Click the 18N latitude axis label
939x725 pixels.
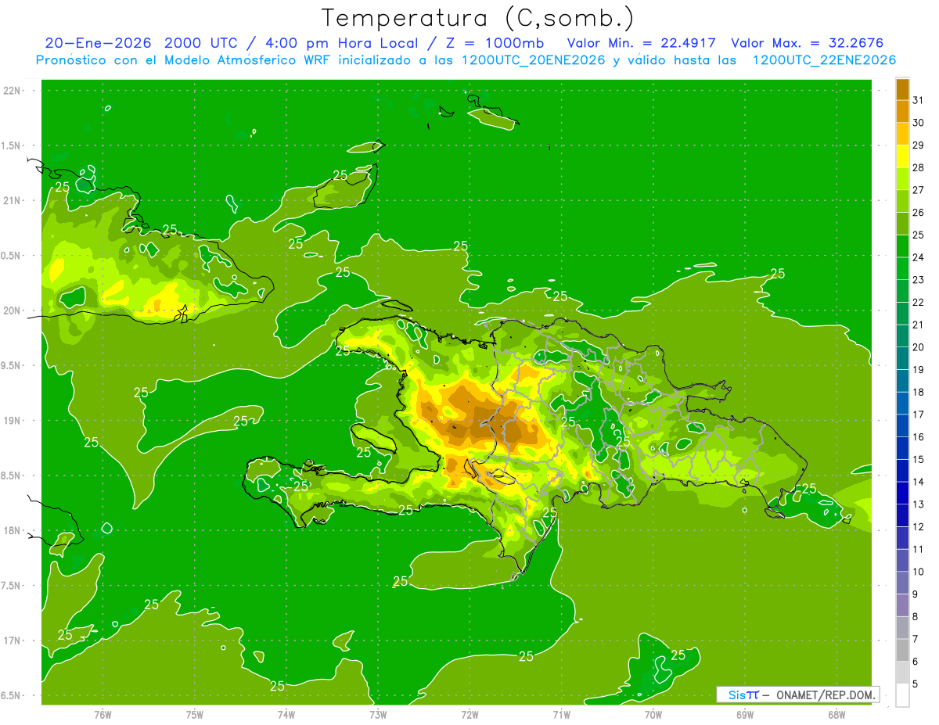tap(12, 530)
